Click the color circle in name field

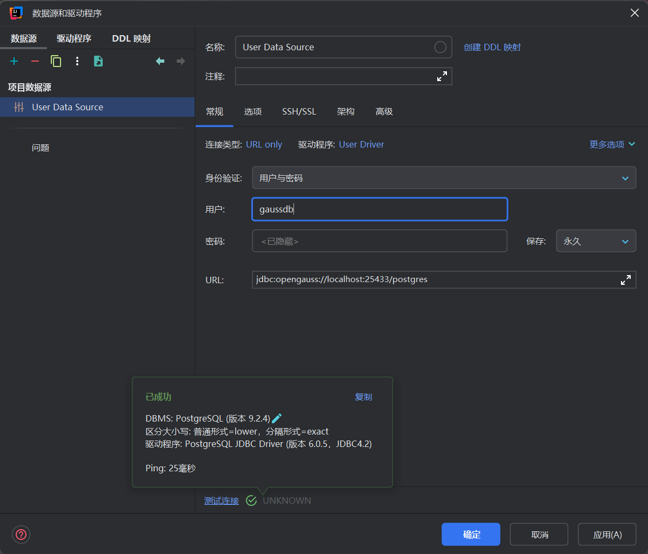coord(440,47)
